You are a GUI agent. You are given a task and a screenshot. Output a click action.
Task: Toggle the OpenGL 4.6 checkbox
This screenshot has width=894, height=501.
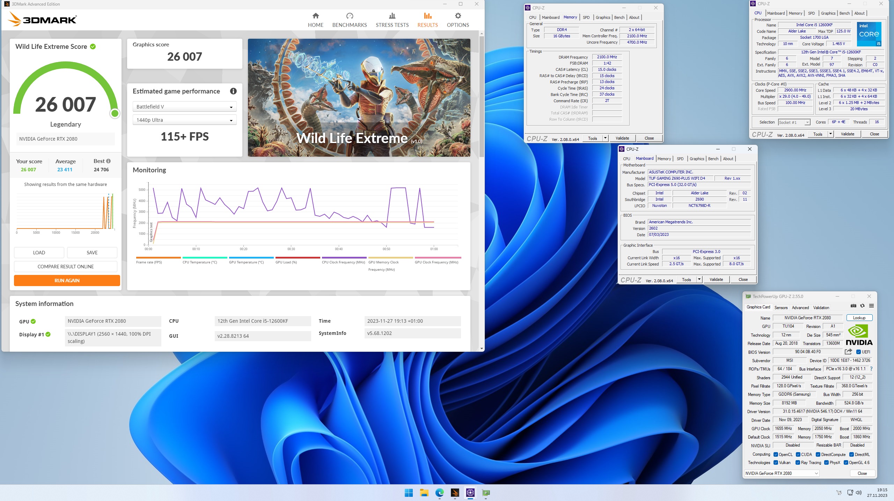[x=846, y=463]
